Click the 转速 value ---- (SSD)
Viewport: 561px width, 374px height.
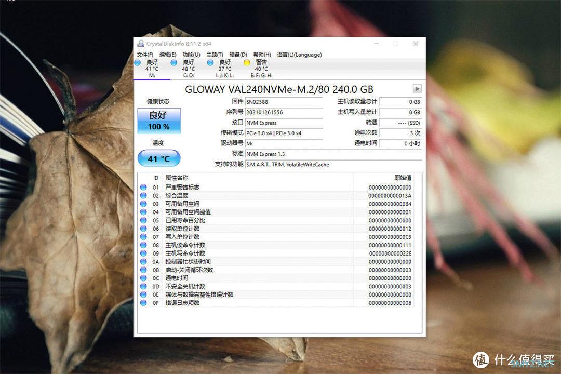pos(400,123)
